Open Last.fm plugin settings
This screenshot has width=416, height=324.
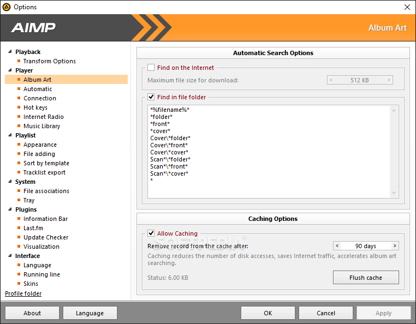[x=33, y=228]
